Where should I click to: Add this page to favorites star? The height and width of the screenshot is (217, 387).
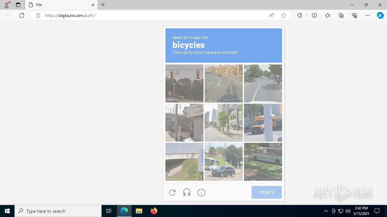284,15
